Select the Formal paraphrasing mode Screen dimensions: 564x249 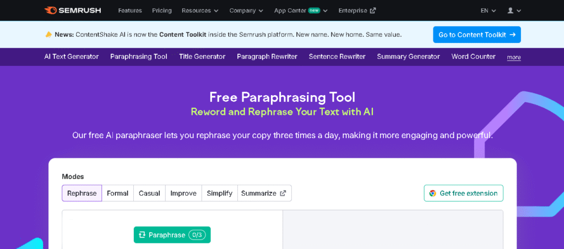tap(117, 193)
